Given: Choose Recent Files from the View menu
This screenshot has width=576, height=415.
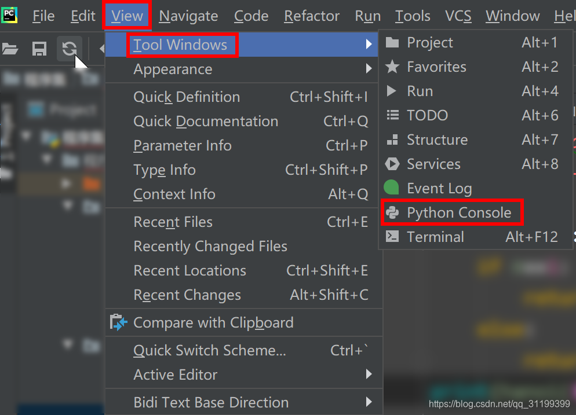Looking at the screenshot, I should click(x=172, y=222).
